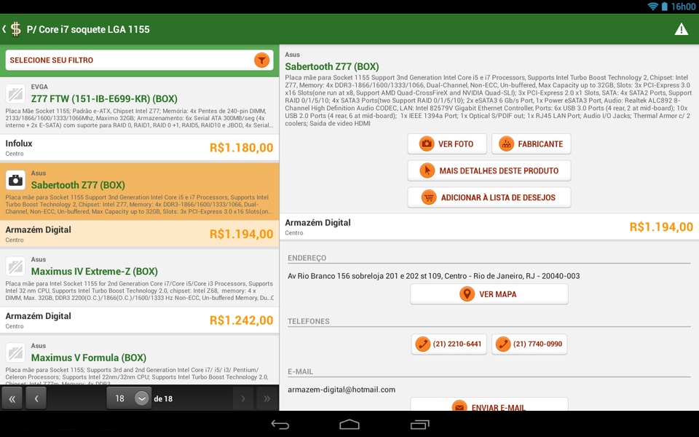The width and height of the screenshot is (699, 437).
Task: Tap the disabled last page arrow
Action: coord(266,398)
